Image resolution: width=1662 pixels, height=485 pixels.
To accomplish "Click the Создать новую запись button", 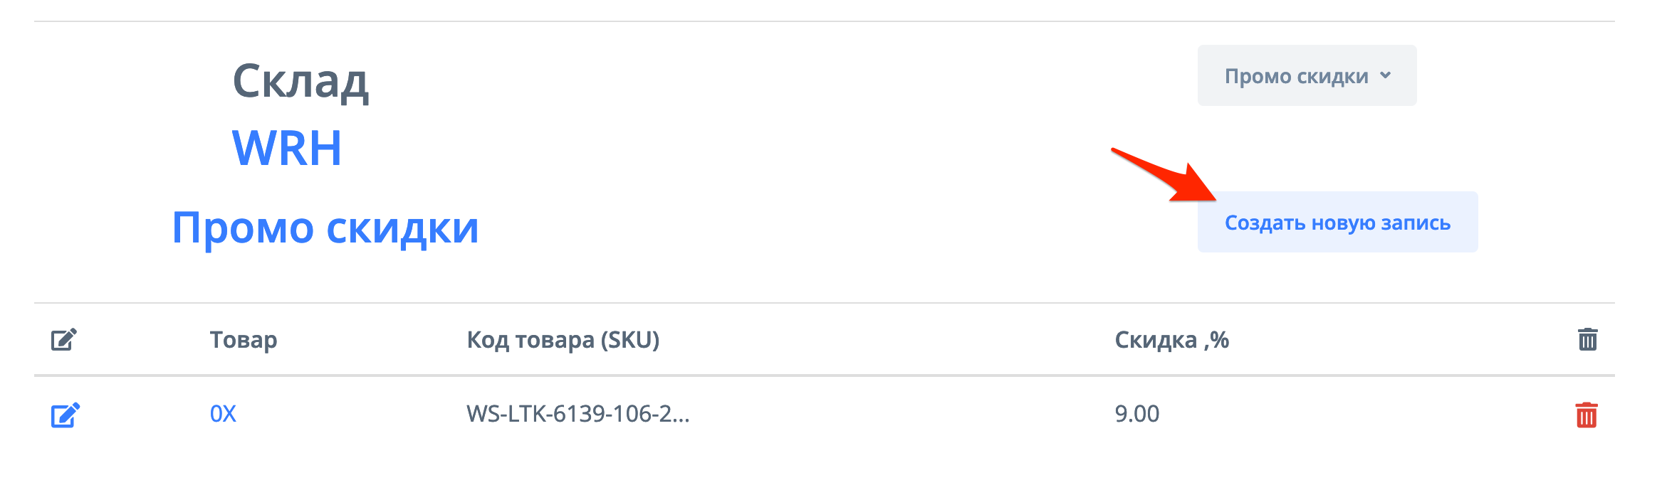I will tap(1337, 223).
